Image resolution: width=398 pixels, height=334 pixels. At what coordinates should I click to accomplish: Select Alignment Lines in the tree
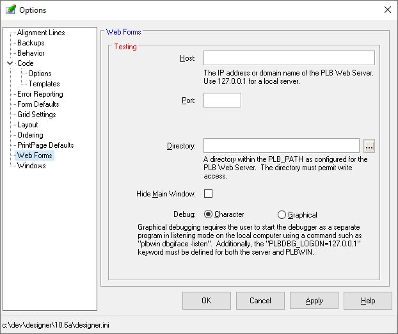click(x=40, y=33)
